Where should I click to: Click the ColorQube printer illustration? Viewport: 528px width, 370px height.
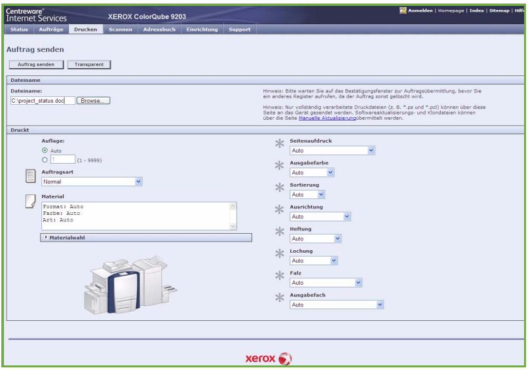[x=130, y=285]
